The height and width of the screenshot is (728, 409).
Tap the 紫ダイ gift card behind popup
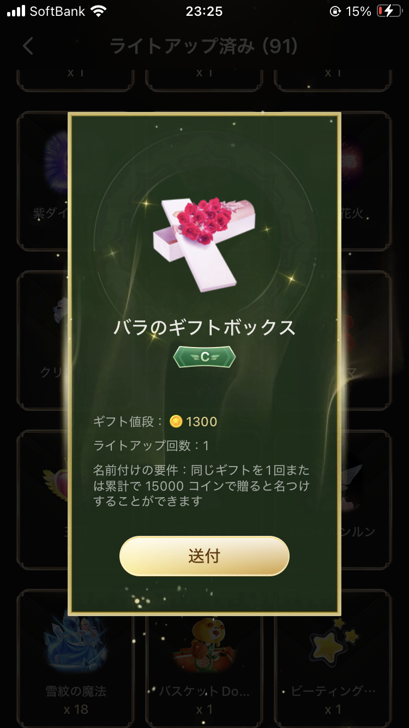pos(43,181)
